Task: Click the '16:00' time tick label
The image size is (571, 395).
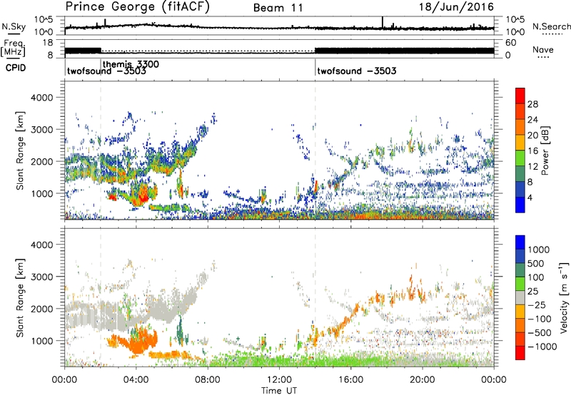Action: point(350,380)
